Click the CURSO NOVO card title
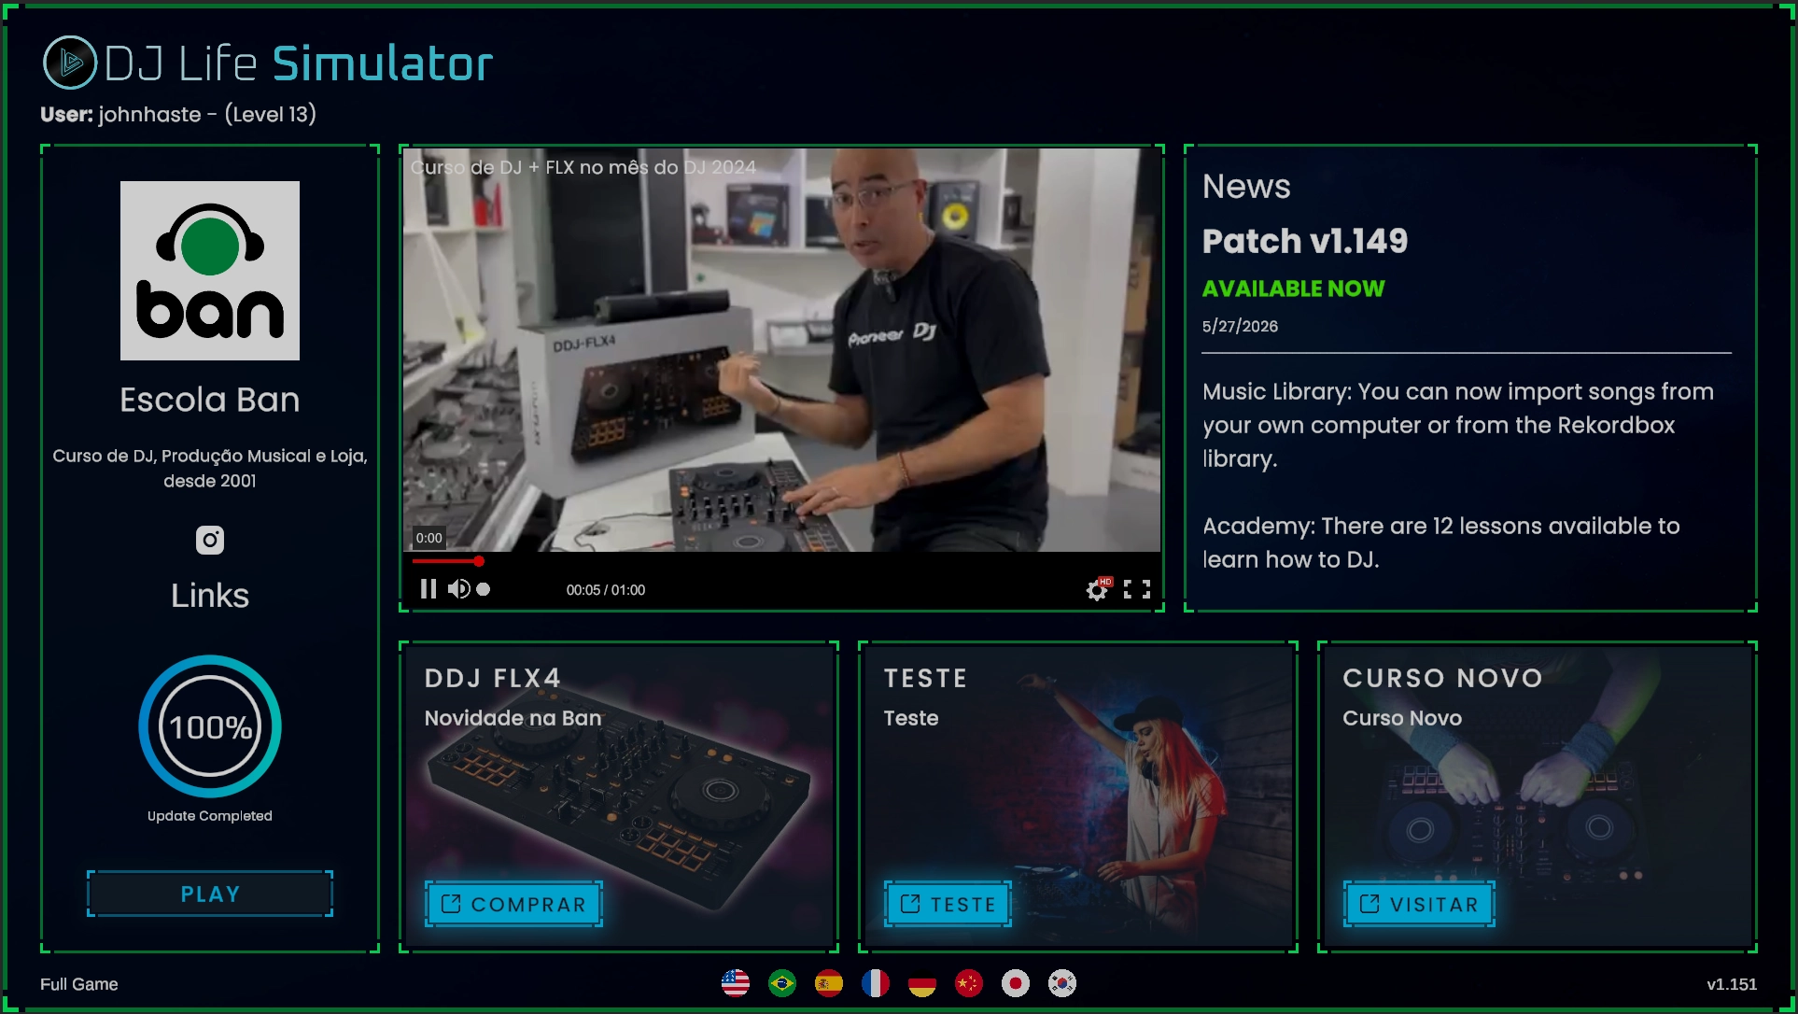1798x1014 pixels. coord(1443,678)
